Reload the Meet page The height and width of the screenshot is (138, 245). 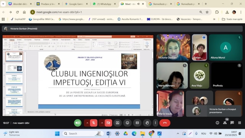pos(17,12)
